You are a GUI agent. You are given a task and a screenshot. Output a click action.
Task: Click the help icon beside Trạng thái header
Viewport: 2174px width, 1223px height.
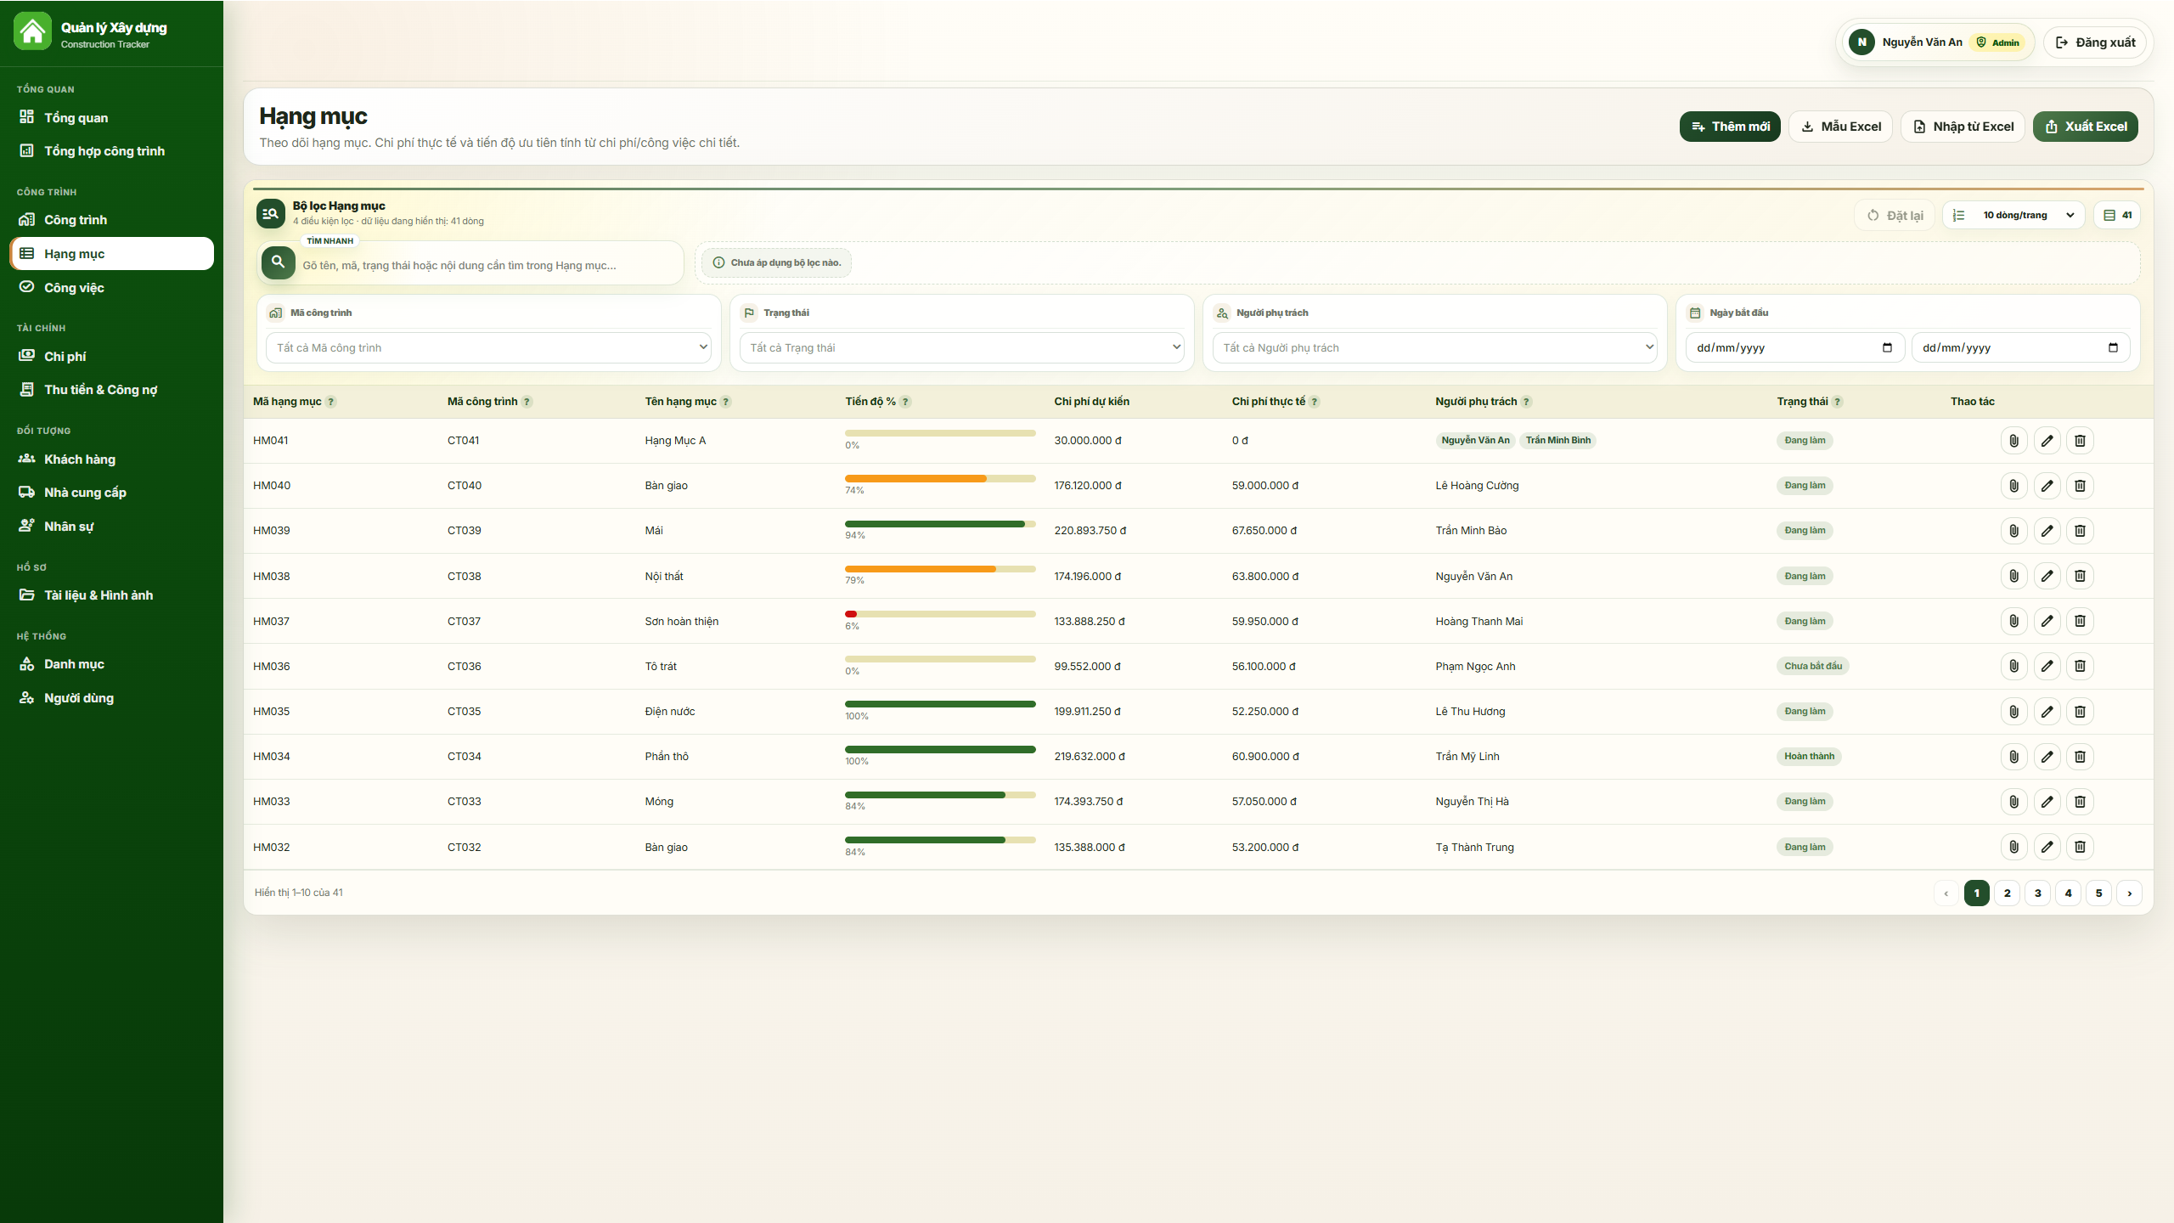(1837, 402)
